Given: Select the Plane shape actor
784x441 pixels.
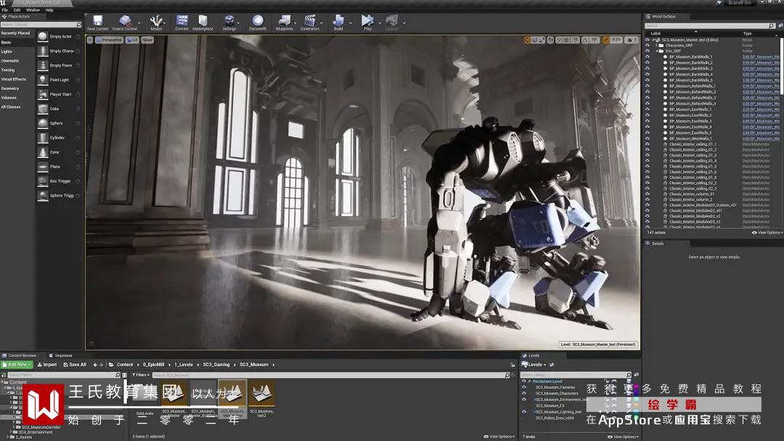Looking at the screenshot, I should 59,167.
